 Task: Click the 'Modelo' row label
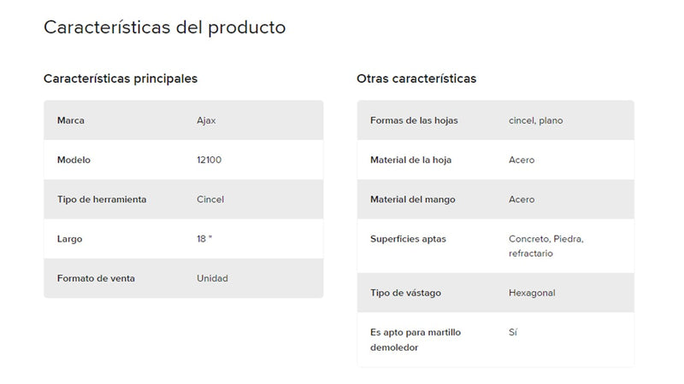coord(74,160)
